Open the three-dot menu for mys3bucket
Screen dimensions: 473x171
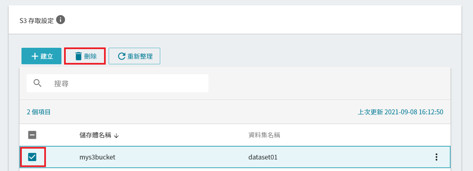point(436,157)
